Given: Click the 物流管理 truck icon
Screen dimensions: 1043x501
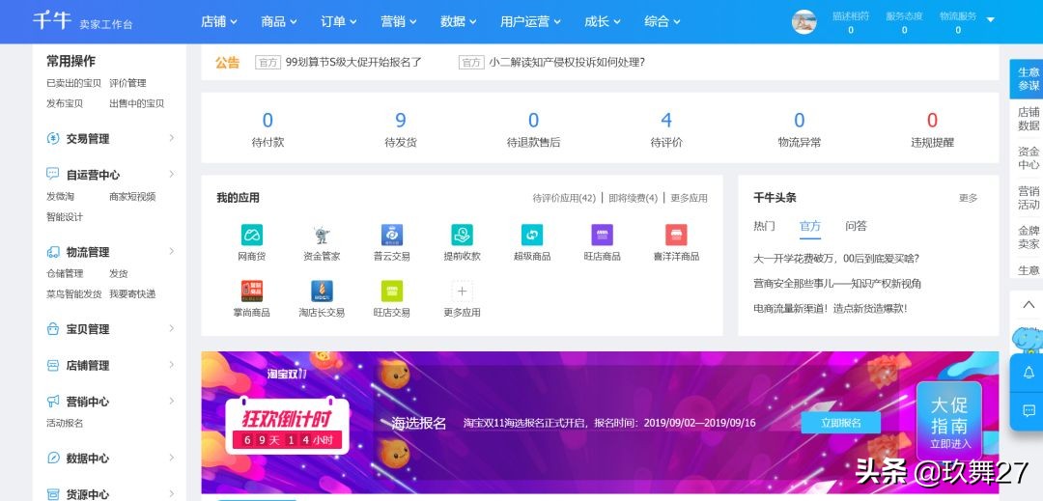Looking at the screenshot, I should coord(52,252).
